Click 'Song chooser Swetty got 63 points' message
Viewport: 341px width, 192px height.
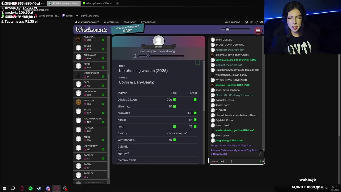(231, 146)
